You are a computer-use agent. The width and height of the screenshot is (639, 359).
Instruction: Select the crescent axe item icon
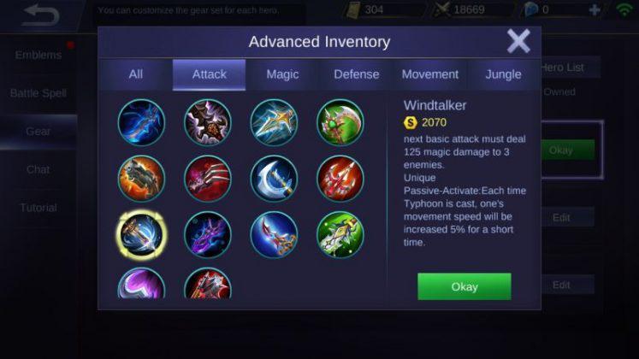click(x=274, y=179)
